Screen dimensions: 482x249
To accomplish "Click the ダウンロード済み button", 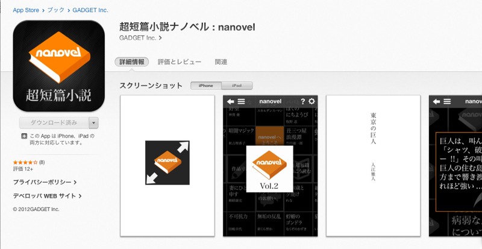I will pyautogui.click(x=54, y=122).
